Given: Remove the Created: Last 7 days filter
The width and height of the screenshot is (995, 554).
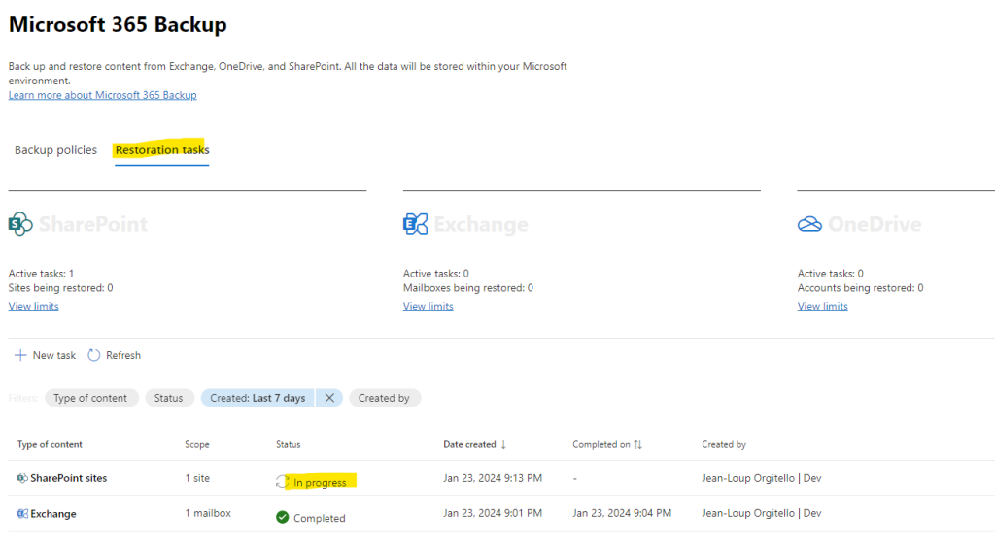Looking at the screenshot, I should pos(329,398).
